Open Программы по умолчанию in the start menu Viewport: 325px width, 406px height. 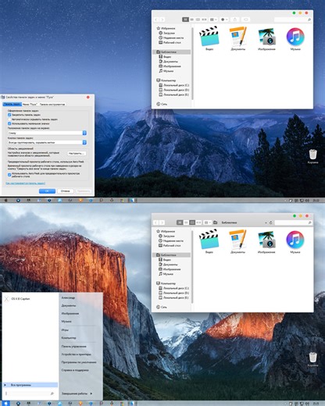tap(79, 362)
